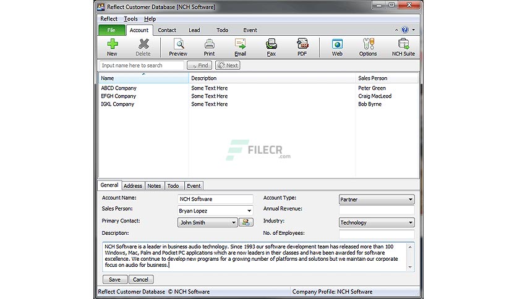This screenshot has height=299, width=517.
Task: Click sales person Bob Byrne
Action: point(370,104)
